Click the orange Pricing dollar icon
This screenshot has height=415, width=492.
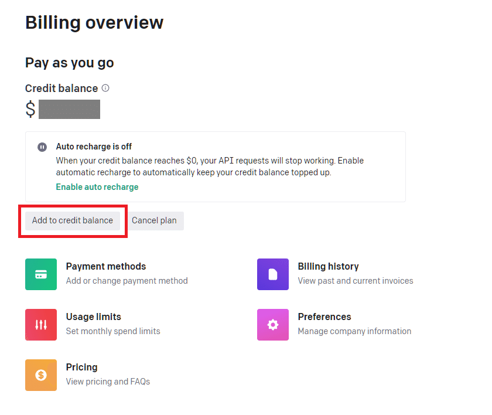tap(40, 375)
